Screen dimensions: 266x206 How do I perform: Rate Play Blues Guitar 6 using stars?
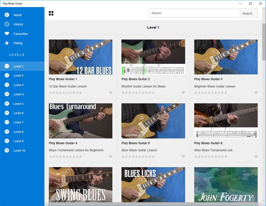tap(210, 157)
